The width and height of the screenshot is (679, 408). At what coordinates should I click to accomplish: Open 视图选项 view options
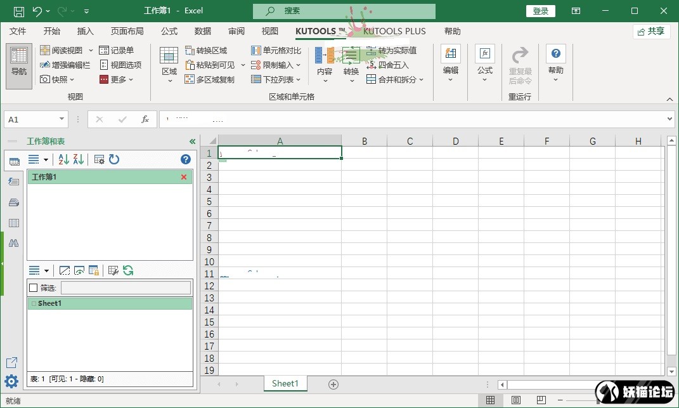(121, 65)
